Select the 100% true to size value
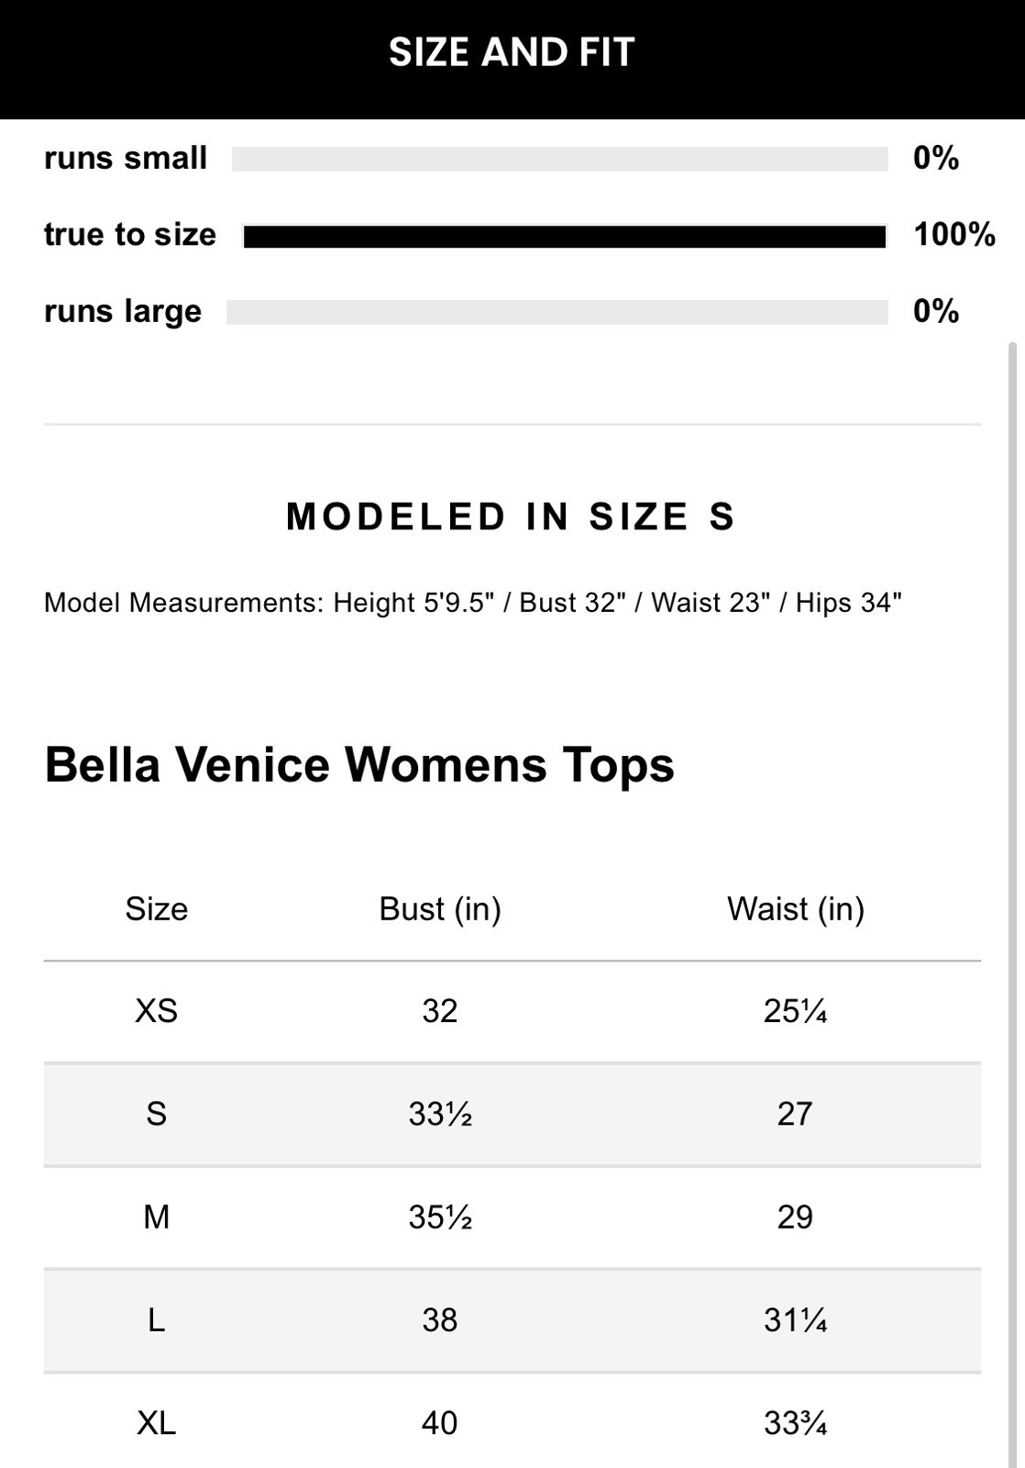The width and height of the screenshot is (1025, 1468). tap(953, 235)
